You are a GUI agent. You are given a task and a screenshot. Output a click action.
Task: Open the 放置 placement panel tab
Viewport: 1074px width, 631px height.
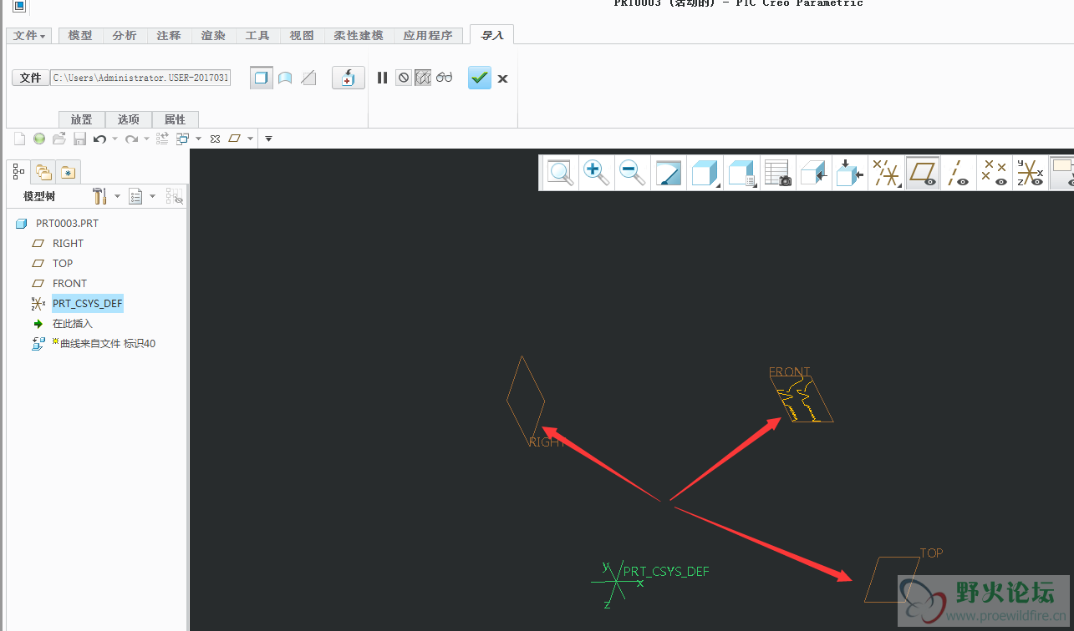click(81, 119)
